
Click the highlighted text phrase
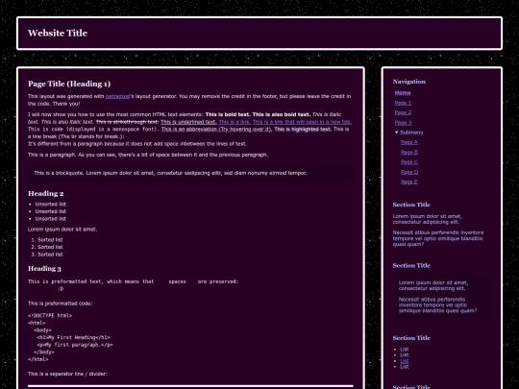[x=303, y=129]
